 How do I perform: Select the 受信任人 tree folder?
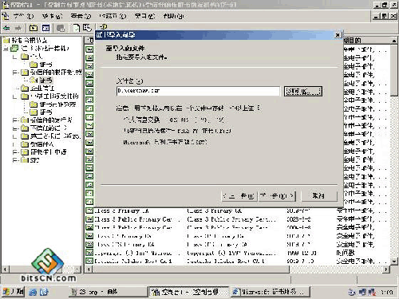point(42,144)
